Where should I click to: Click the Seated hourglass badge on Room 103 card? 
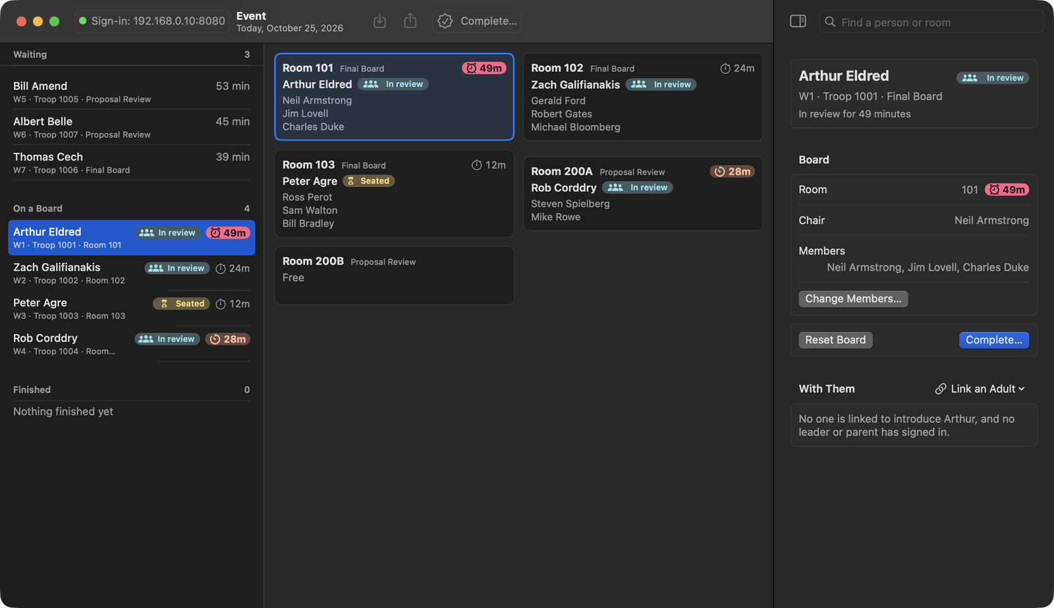click(369, 181)
